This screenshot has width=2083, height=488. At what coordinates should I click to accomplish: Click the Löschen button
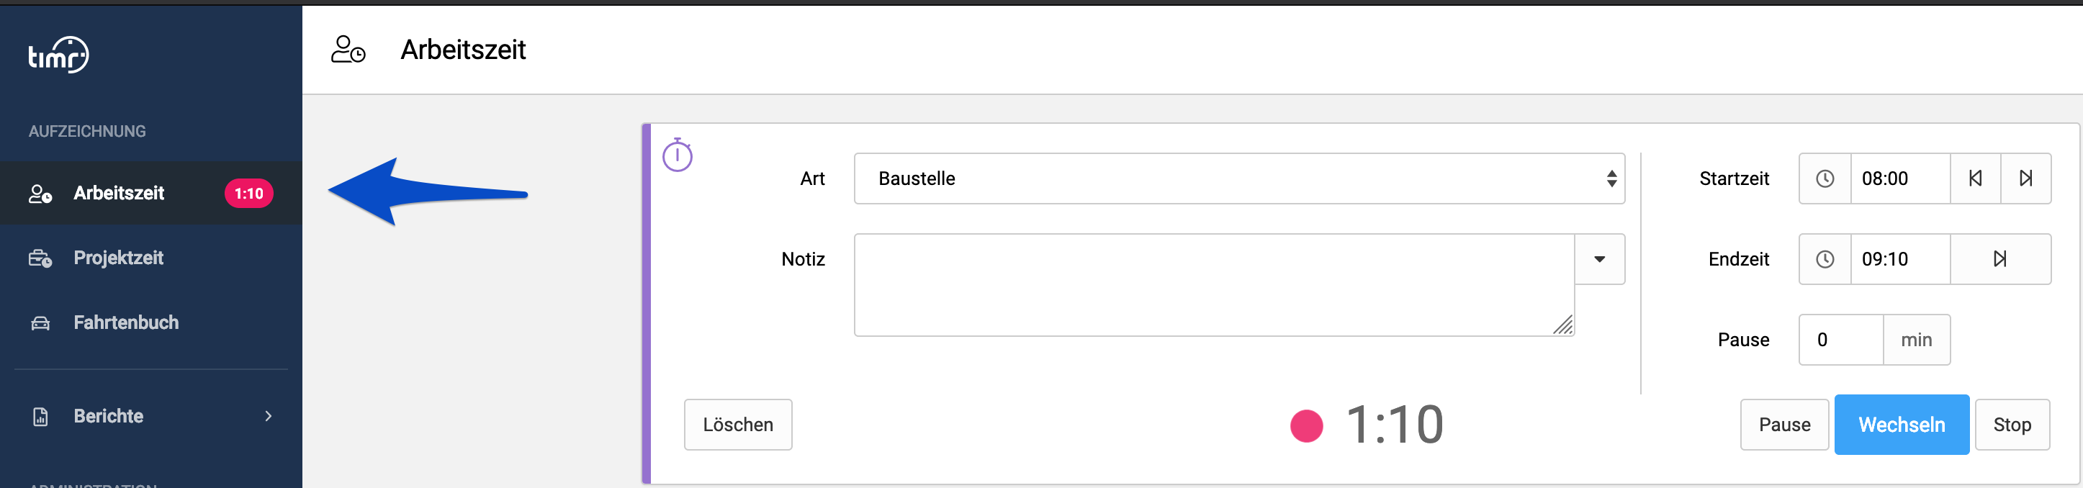[x=738, y=425]
